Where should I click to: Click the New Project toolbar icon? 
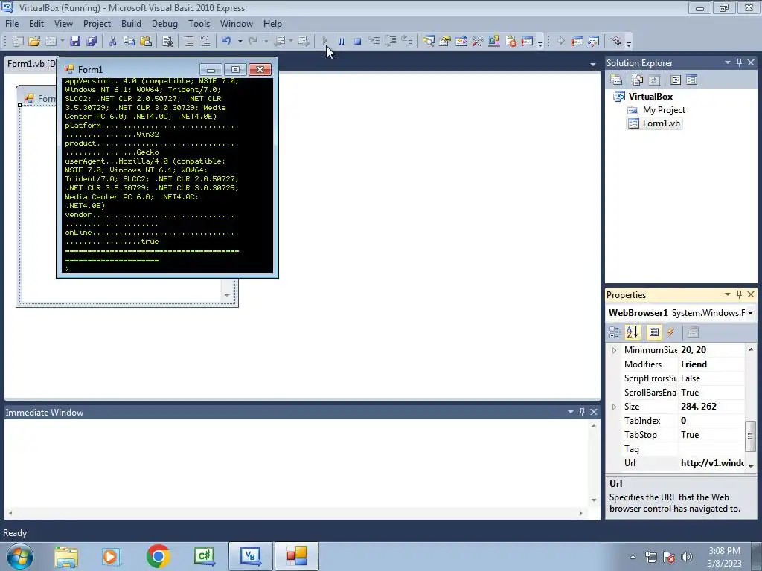pos(18,42)
